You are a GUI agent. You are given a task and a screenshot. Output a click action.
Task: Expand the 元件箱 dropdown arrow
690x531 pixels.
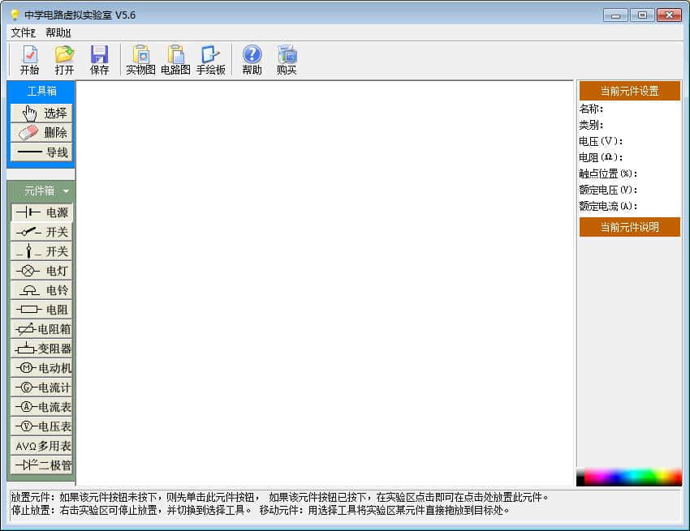66,191
